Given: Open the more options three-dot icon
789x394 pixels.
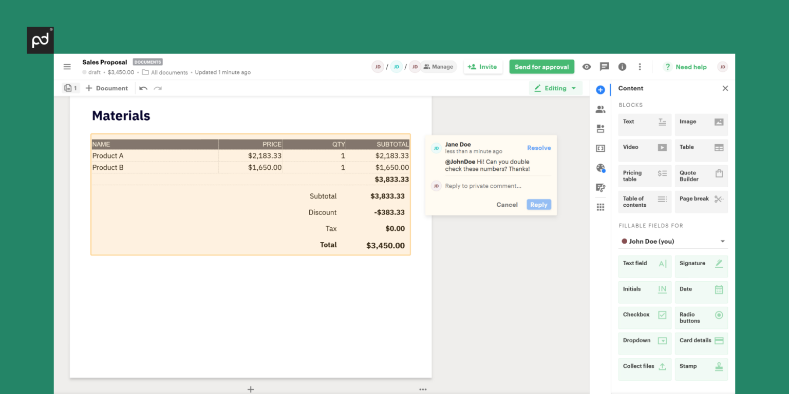Looking at the screenshot, I should point(640,67).
